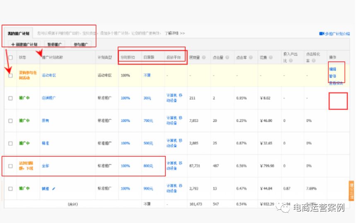The width and height of the screenshot is (356, 223).
Task: Check the checkbox for 900元 limit plan
Action: [10, 189]
